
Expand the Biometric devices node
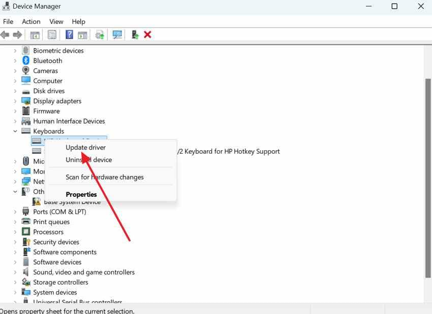pos(15,51)
